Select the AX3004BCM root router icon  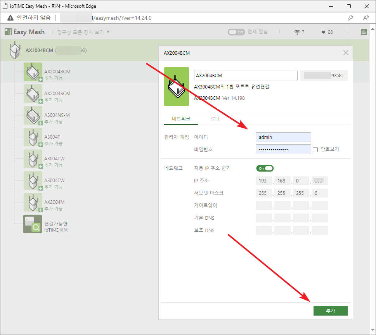tap(15, 50)
